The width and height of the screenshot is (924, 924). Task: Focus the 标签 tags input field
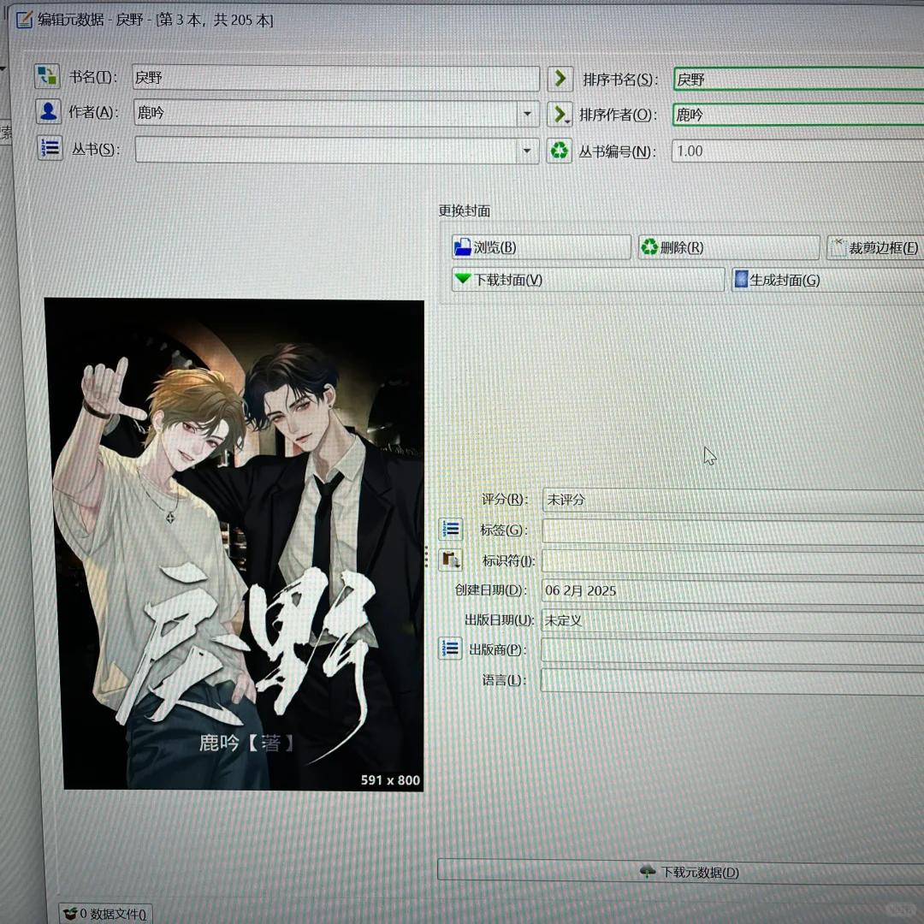tap(732, 530)
